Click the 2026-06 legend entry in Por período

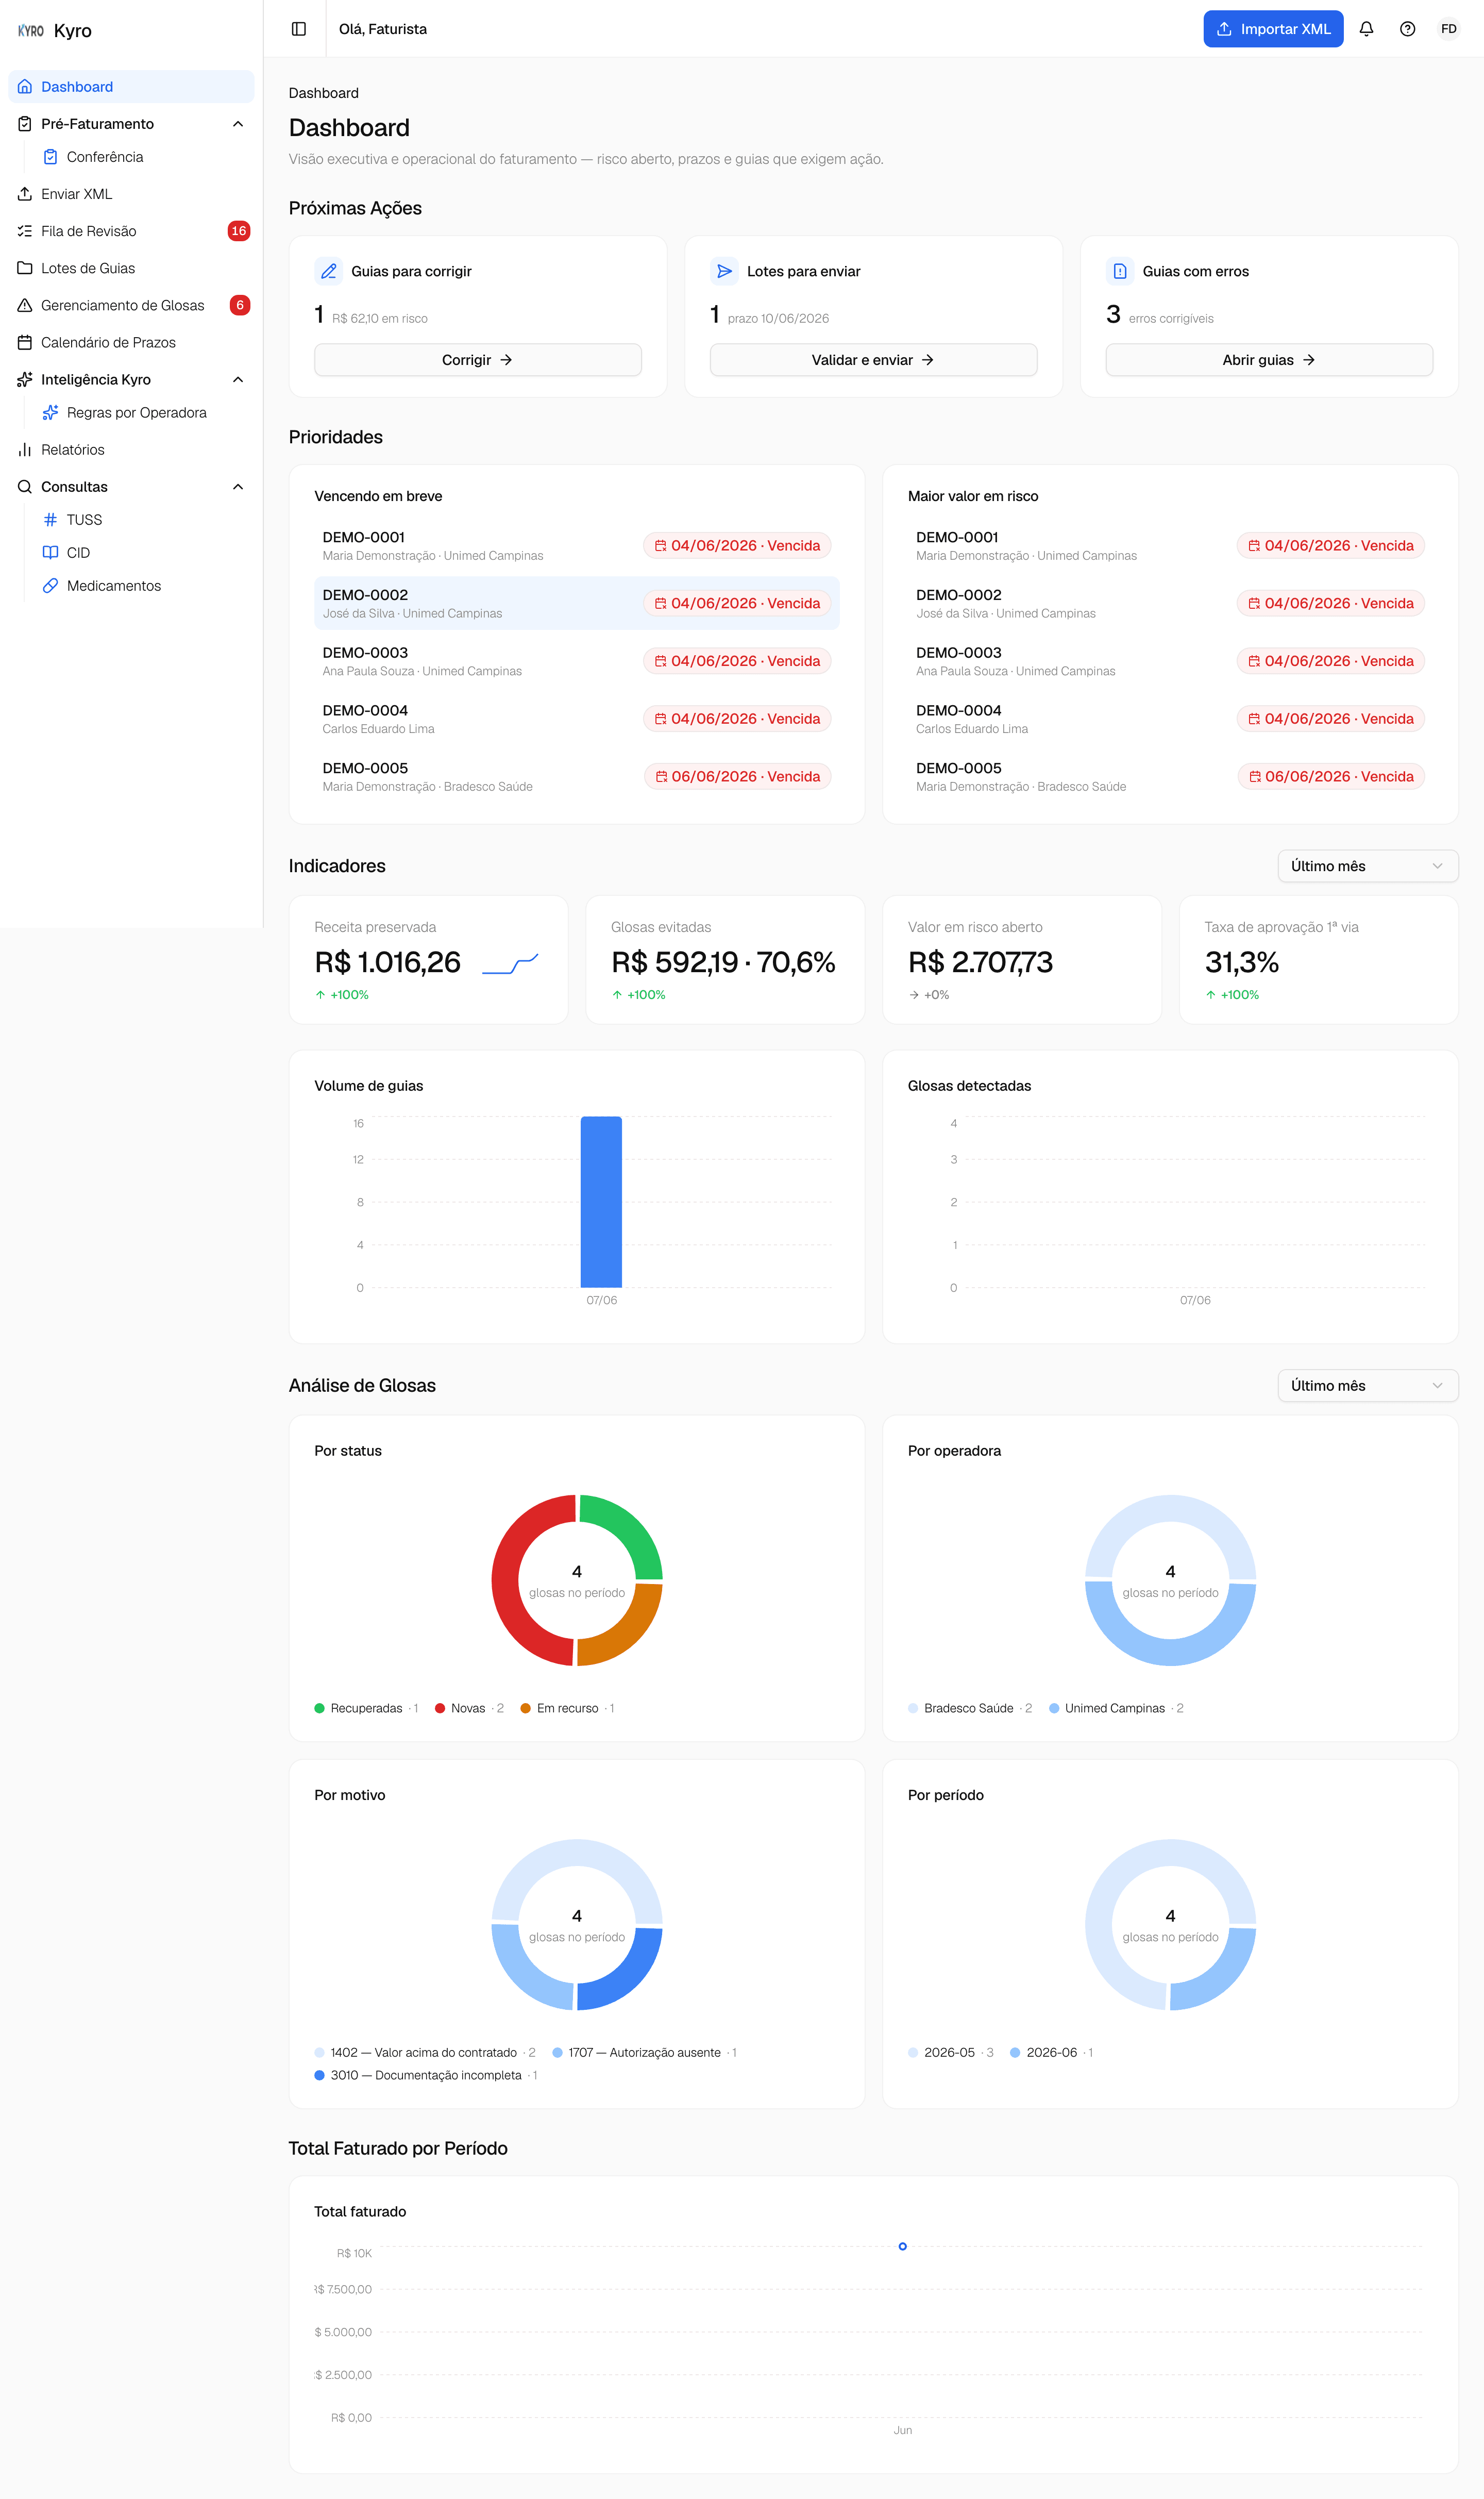coord(1051,2053)
